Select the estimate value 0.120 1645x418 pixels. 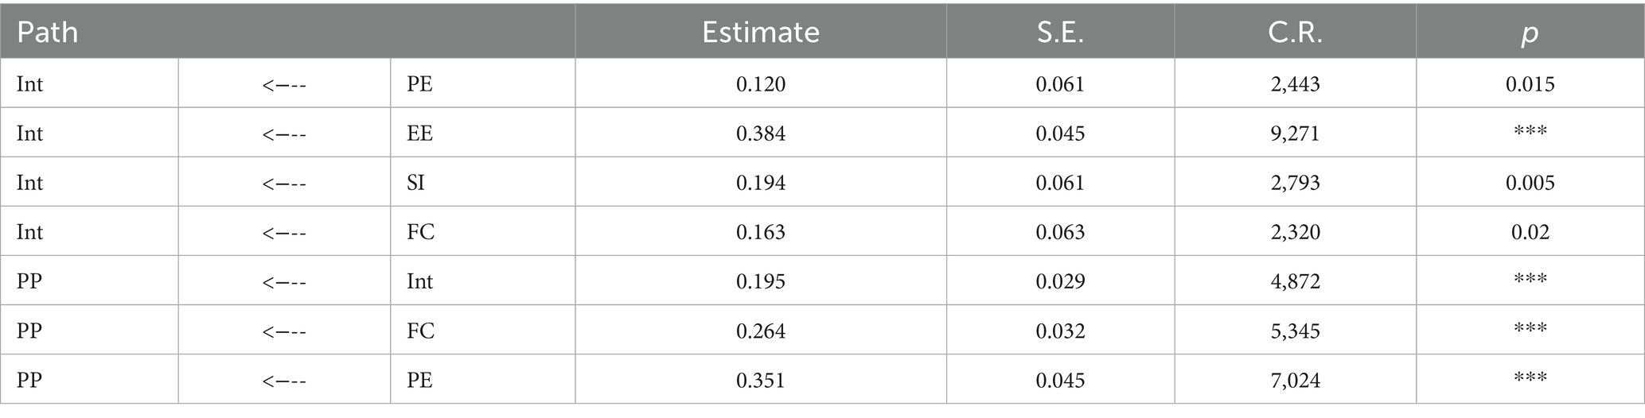pos(760,84)
